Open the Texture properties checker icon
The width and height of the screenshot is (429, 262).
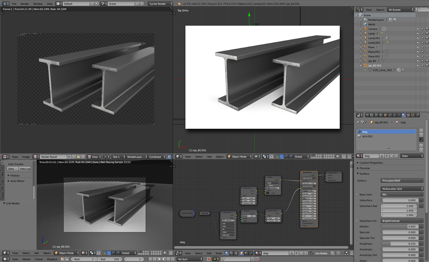(x=408, y=115)
